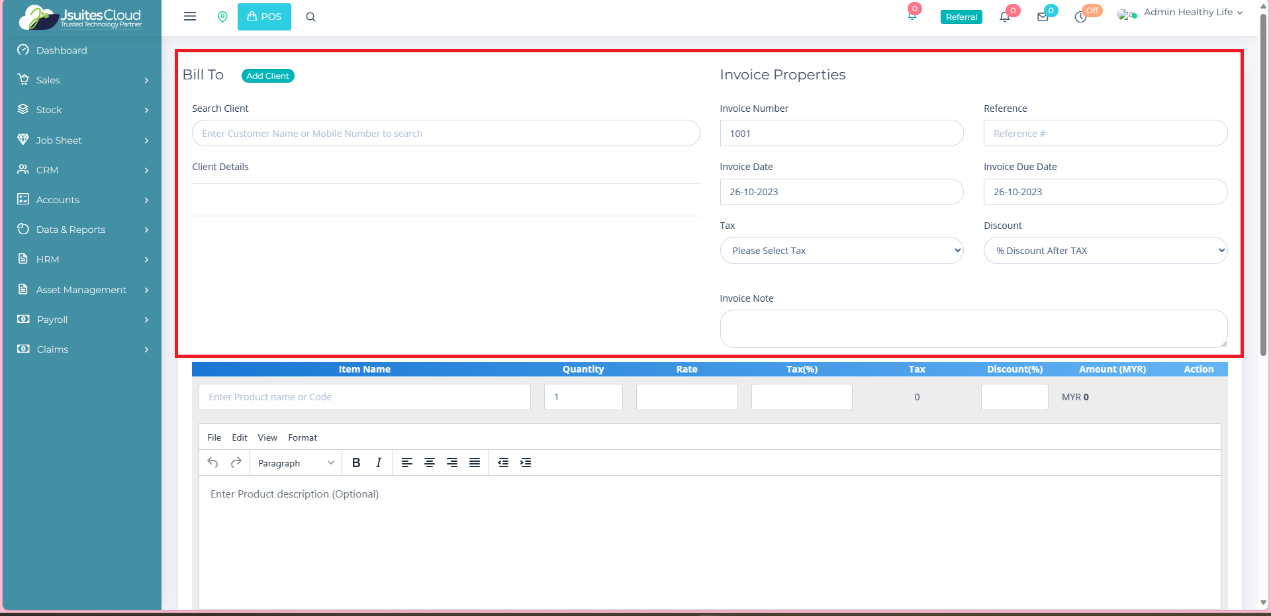The height and width of the screenshot is (616, 1271).
Task: Click the Italic formatting icon
Action: (379, 462)
